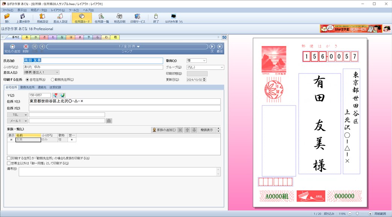Switch to 勤務先住所 tab
This screenshot has width=392, height=217.
[27, 87]
